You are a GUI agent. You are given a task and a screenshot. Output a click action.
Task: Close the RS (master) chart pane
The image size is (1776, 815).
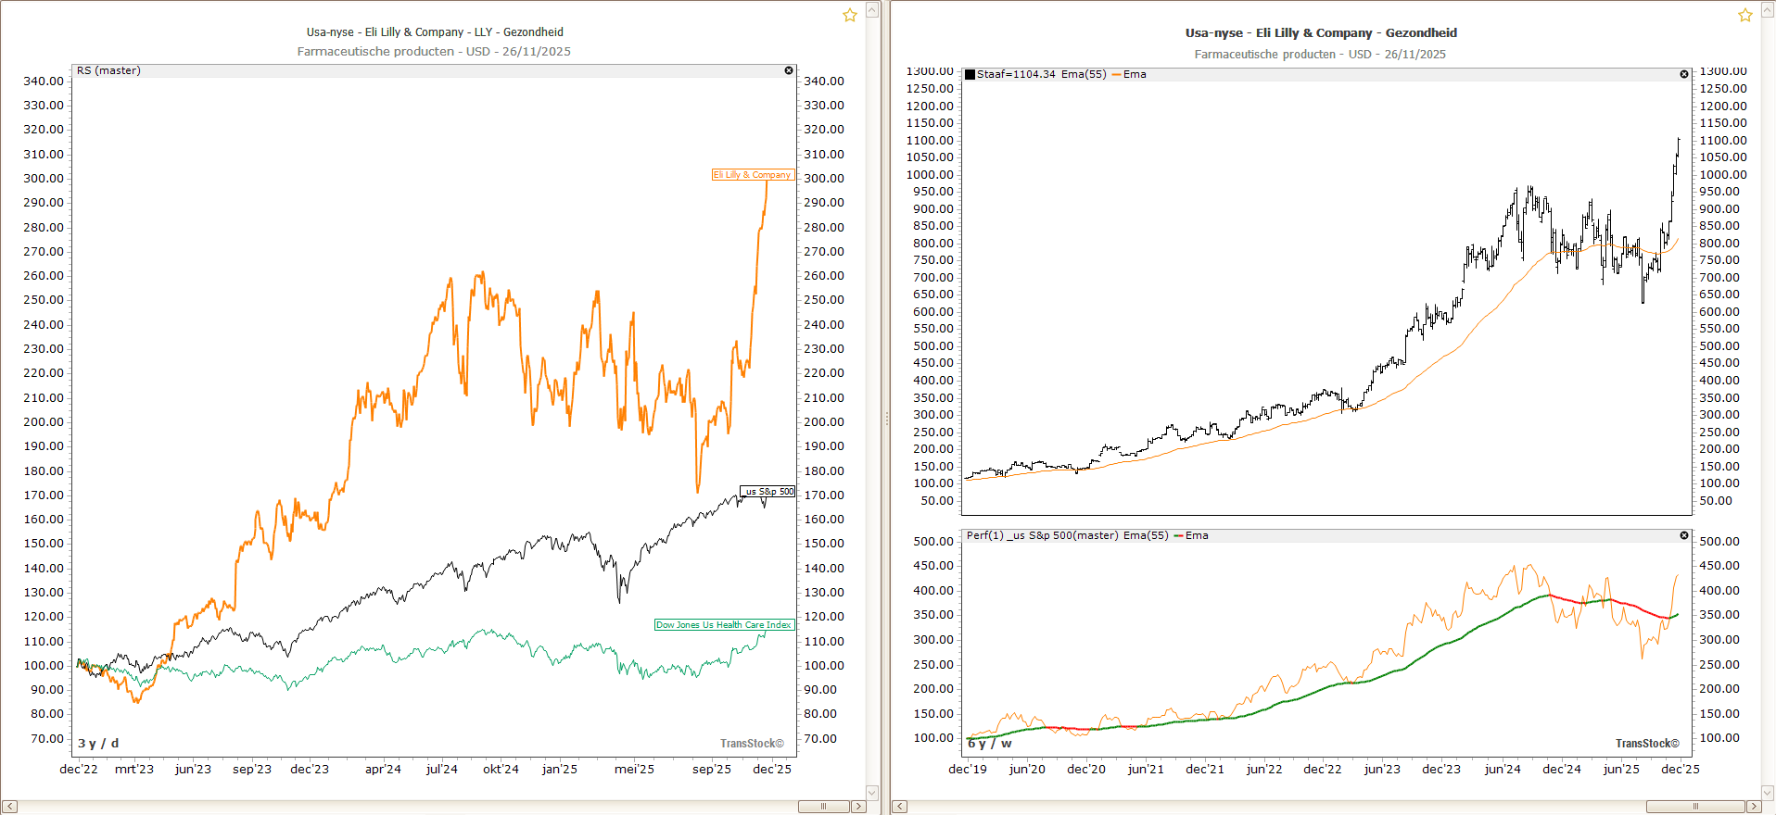[x=789, y=70]
